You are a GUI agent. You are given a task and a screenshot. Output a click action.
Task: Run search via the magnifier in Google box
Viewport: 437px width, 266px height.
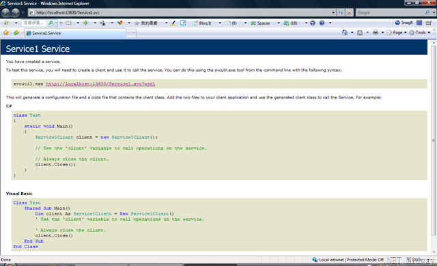[427, 12]
